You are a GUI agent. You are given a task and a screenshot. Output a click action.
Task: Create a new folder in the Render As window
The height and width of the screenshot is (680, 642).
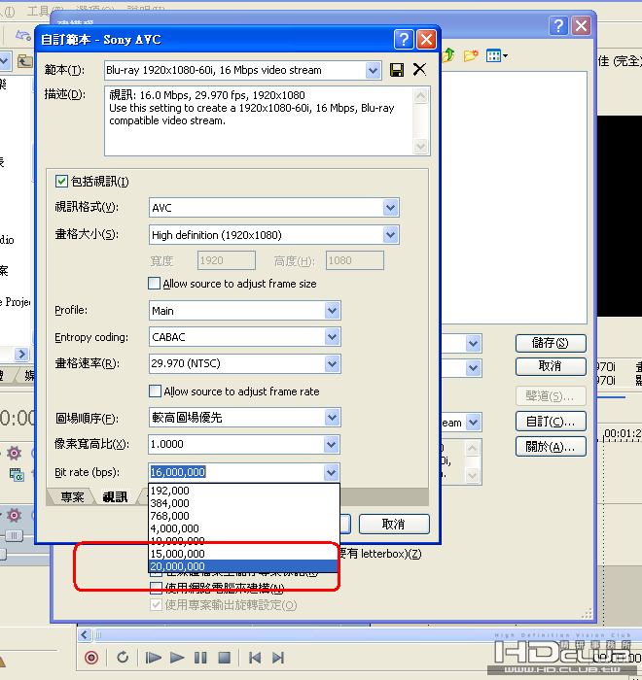[471, 55]
